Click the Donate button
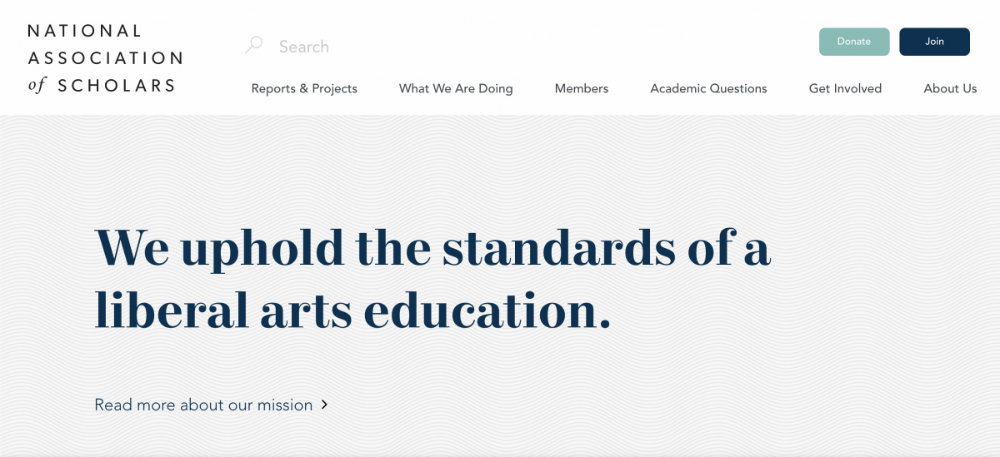 pyautogui.click(x=854, y=42)
